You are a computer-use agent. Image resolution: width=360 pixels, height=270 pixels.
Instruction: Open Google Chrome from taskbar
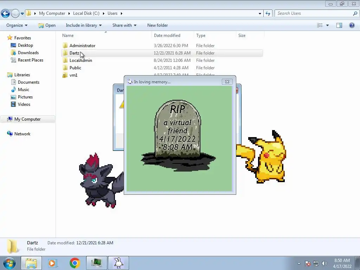coord(75,263)
